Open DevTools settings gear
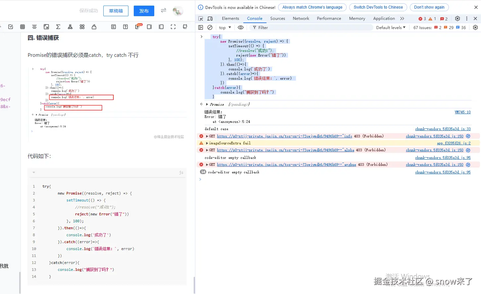The height and width of the screenshot is (294, 481). click(457, 18)
